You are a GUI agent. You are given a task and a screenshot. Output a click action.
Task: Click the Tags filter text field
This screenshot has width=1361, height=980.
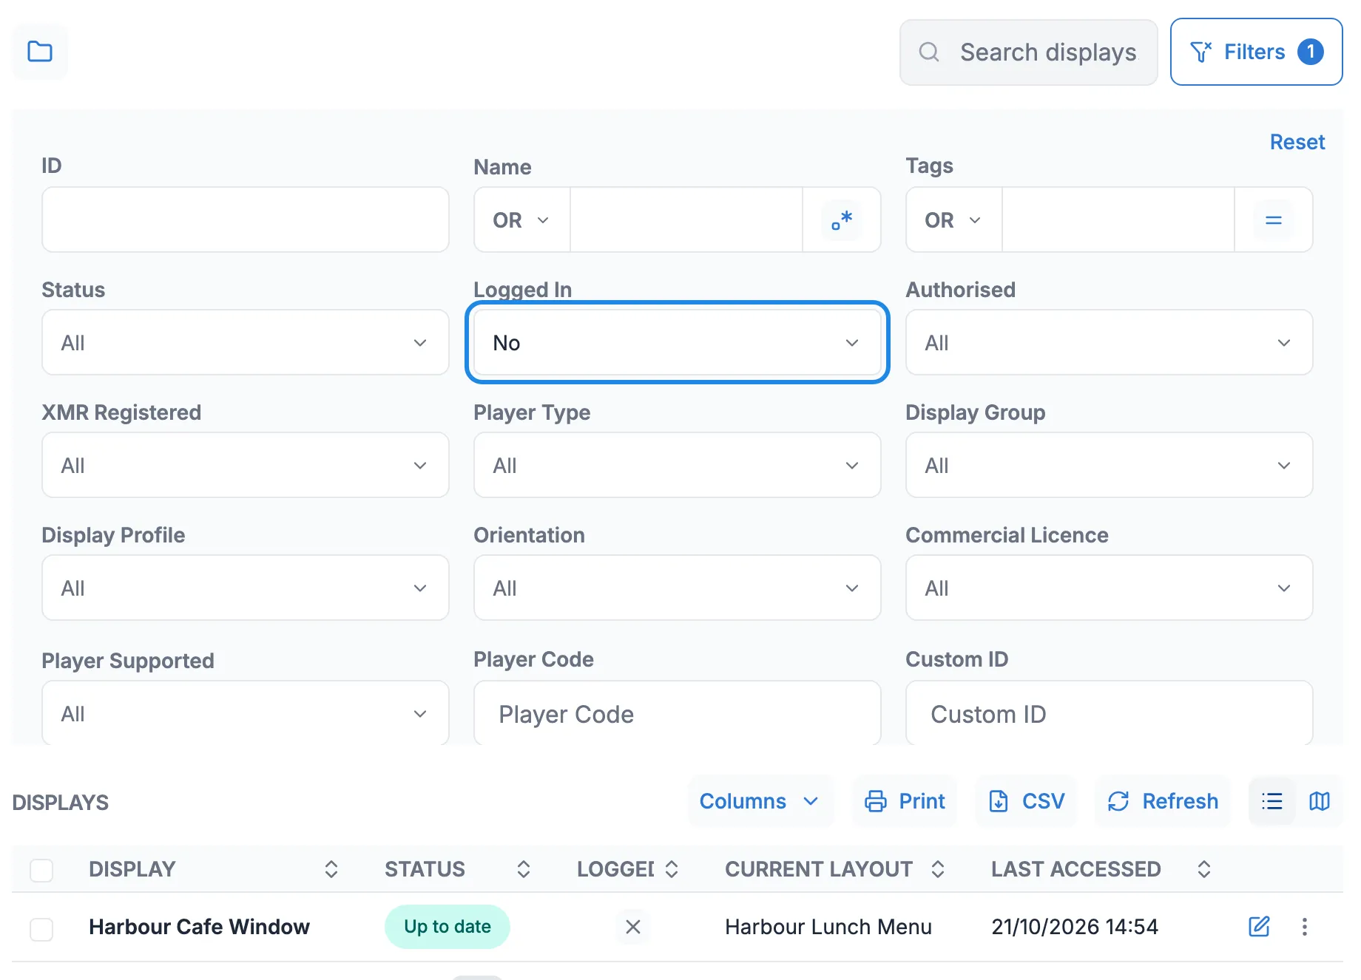pos(1118,220)
